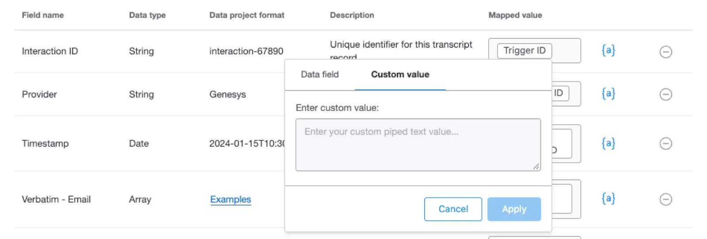Remove the Interaction ID field row
Screen dimensions: 707x239
click(x=665, y=52)
